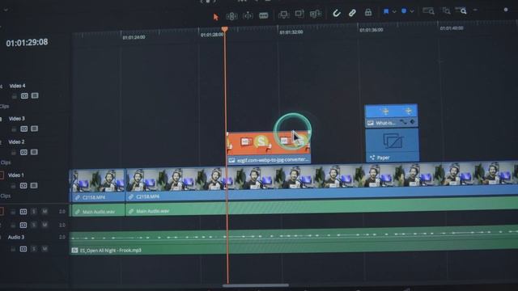The height and width of the screenshot is (291, 518).
Task: Toggle Position Lock padlock icon
Action: click(368, 13)
